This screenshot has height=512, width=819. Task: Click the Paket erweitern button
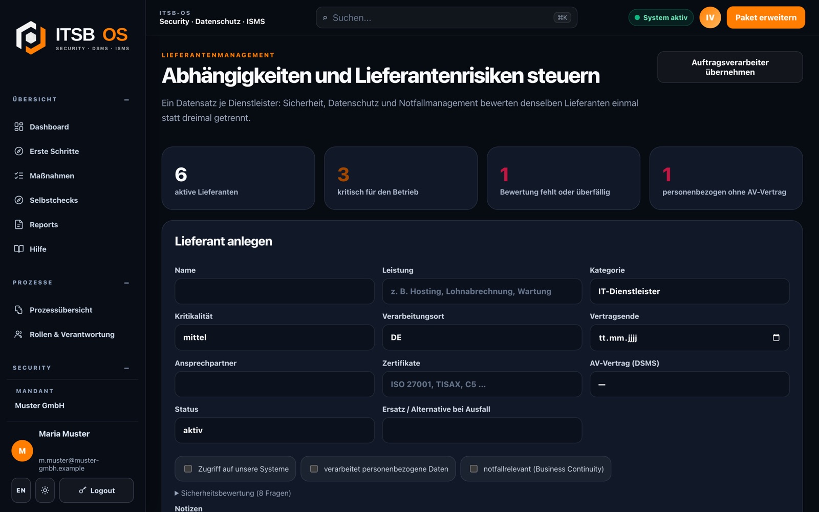(x=766, y=17)
